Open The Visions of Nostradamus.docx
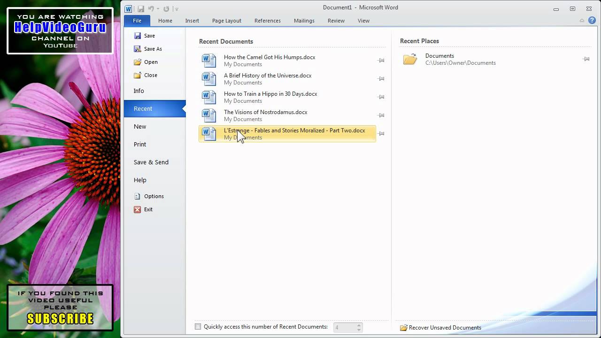The height and width of the screenshot is (338, 601). [287, 115]
